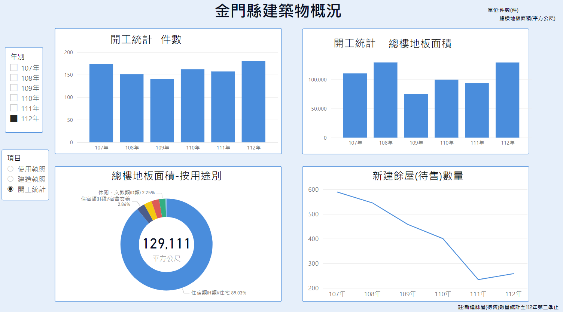Viewport: 563px width, 312px height.
Task: Click the 107年 point on the line chart
Action: coord(337,192)
